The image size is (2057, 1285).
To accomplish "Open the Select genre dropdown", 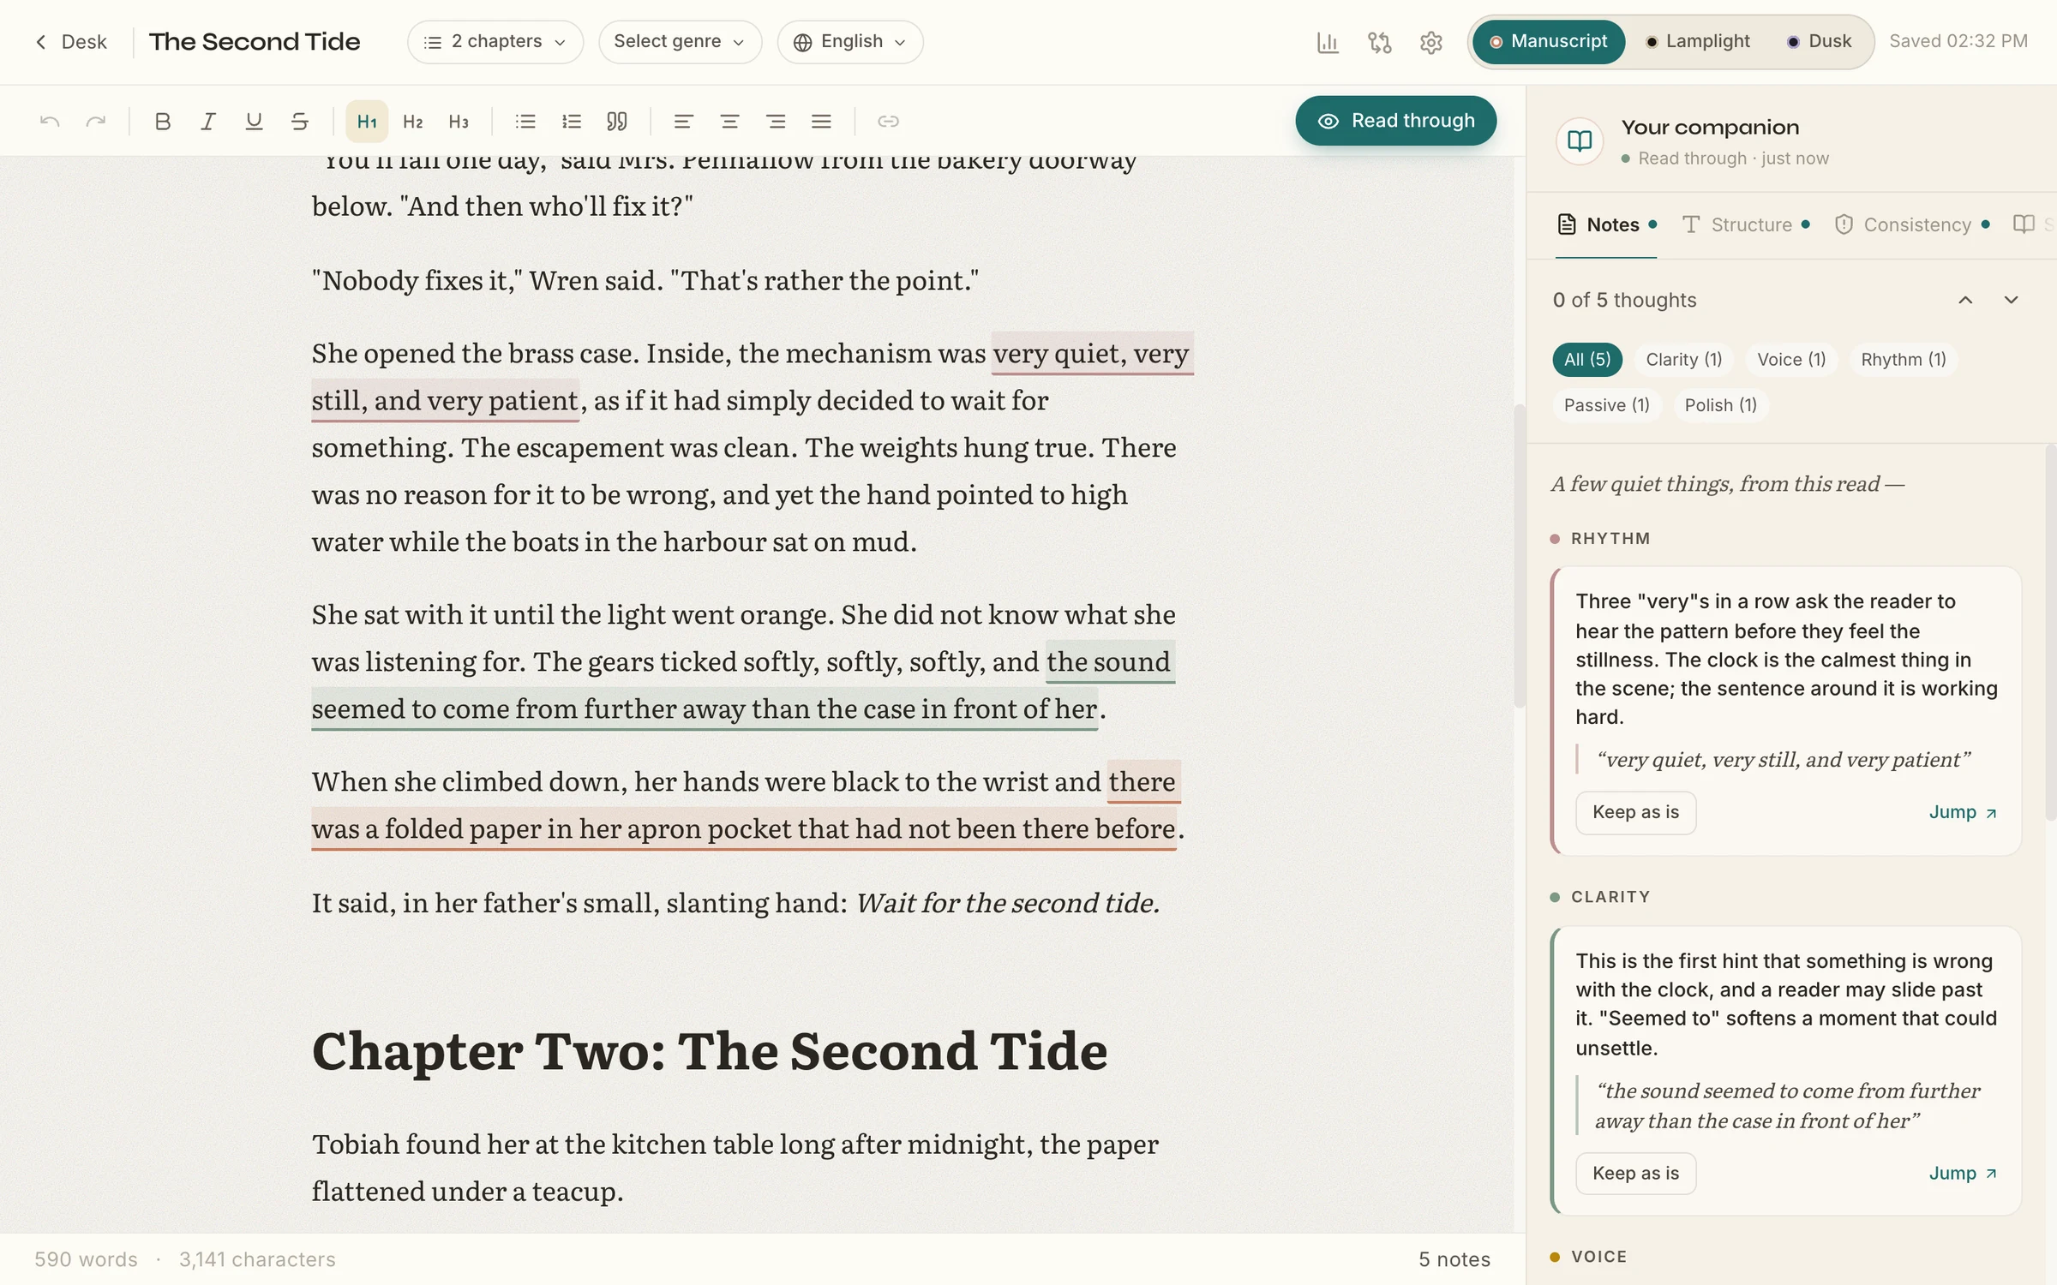I will [x=680, y=42].
